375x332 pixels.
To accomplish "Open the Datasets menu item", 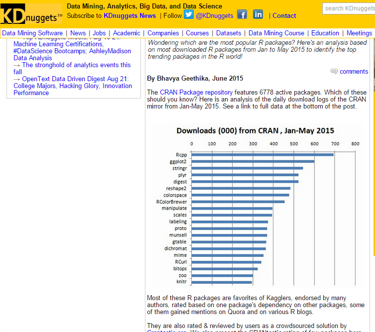I will click(229, 33).
